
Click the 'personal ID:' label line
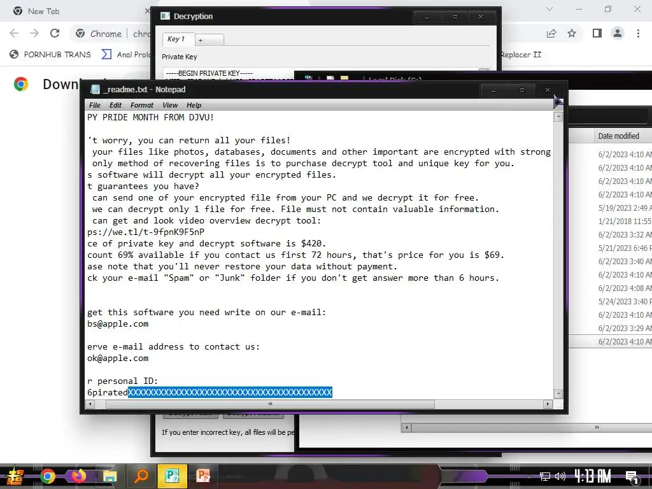(x=123, y=381)
